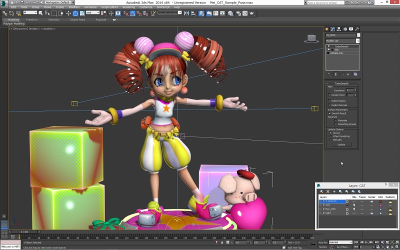Click Pin Stack icon below modifier stack
The height and width of the screenshot is (250, 400).
(328, 74)
